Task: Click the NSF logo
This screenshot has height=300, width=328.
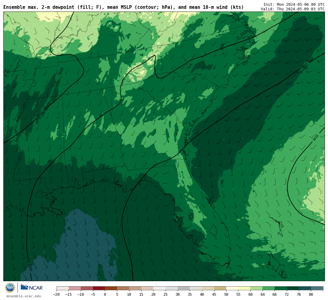Action: click(x=10, y=288)
